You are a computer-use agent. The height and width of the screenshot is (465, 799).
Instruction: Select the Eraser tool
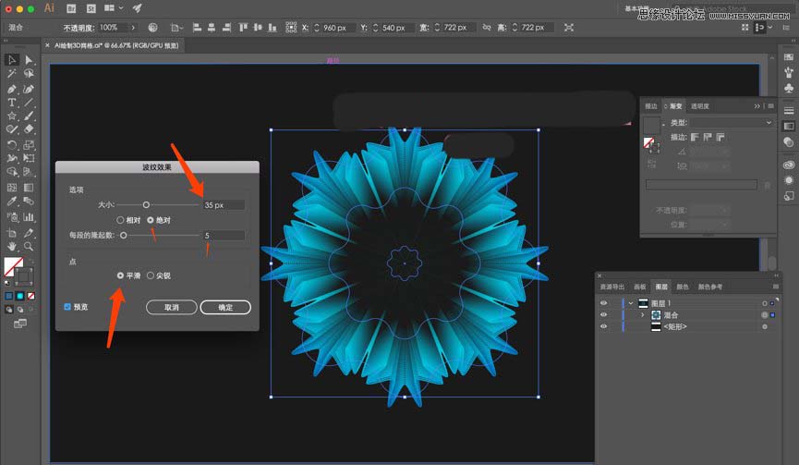29,130
